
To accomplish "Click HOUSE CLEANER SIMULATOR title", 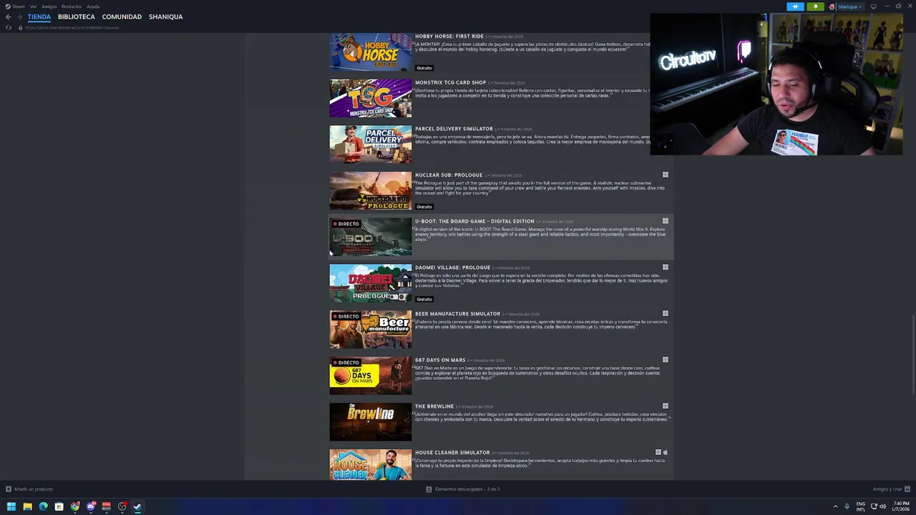I will (452, 452).
